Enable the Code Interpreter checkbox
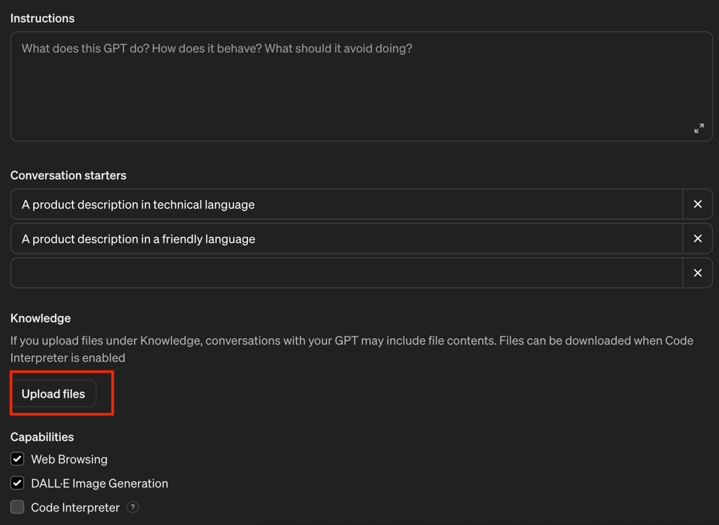The height and width of the screenshot is (525, 719). [x=18, y=507]
